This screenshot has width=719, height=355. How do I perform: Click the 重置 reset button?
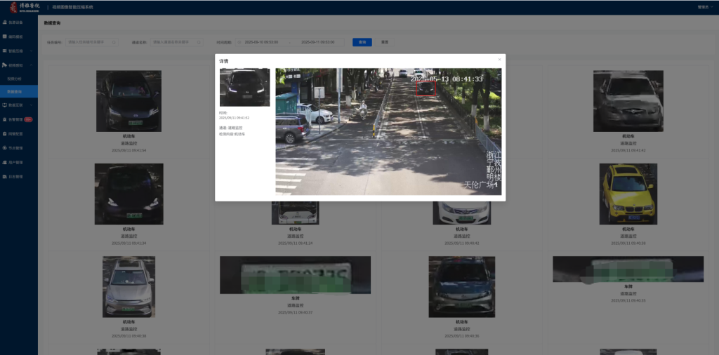coord(385,42)
